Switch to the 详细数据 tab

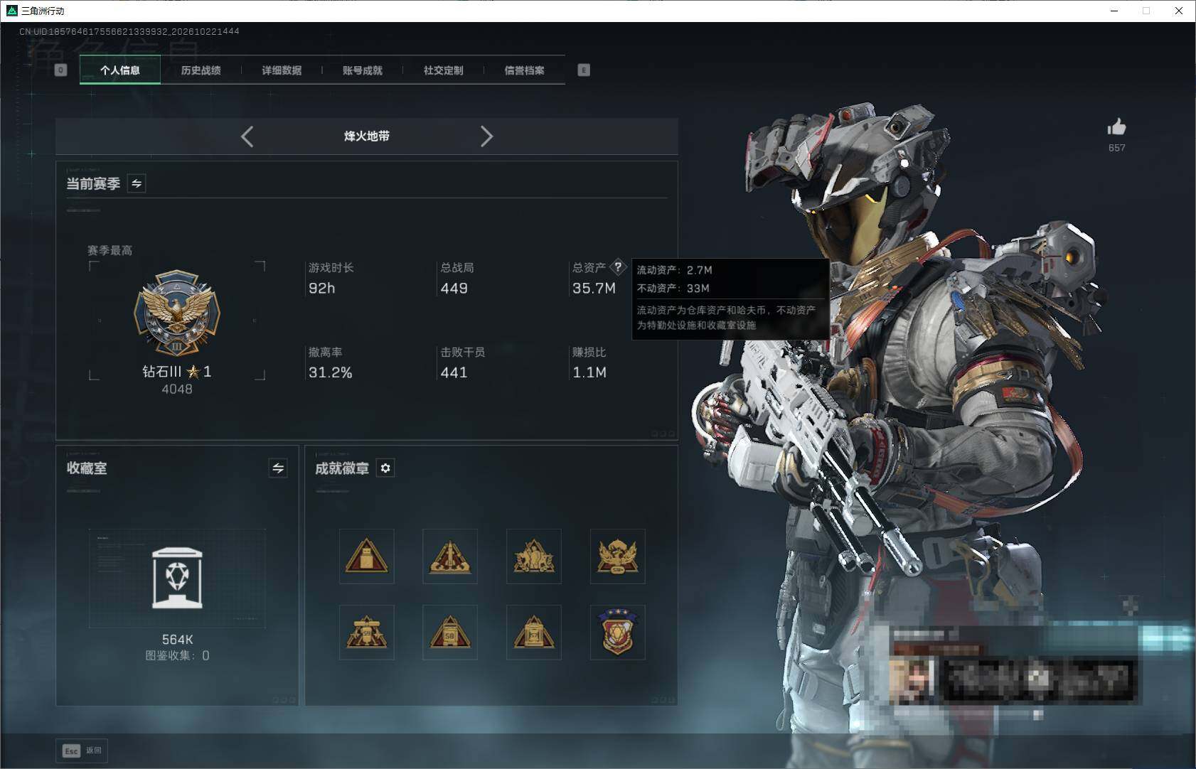[282, 70]
